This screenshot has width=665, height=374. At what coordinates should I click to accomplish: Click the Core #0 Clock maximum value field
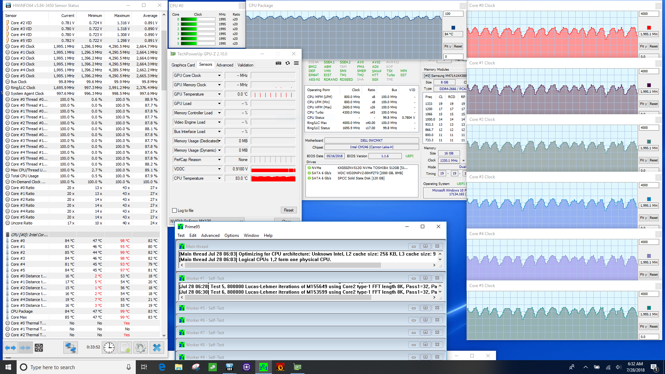tap(648, 14)
